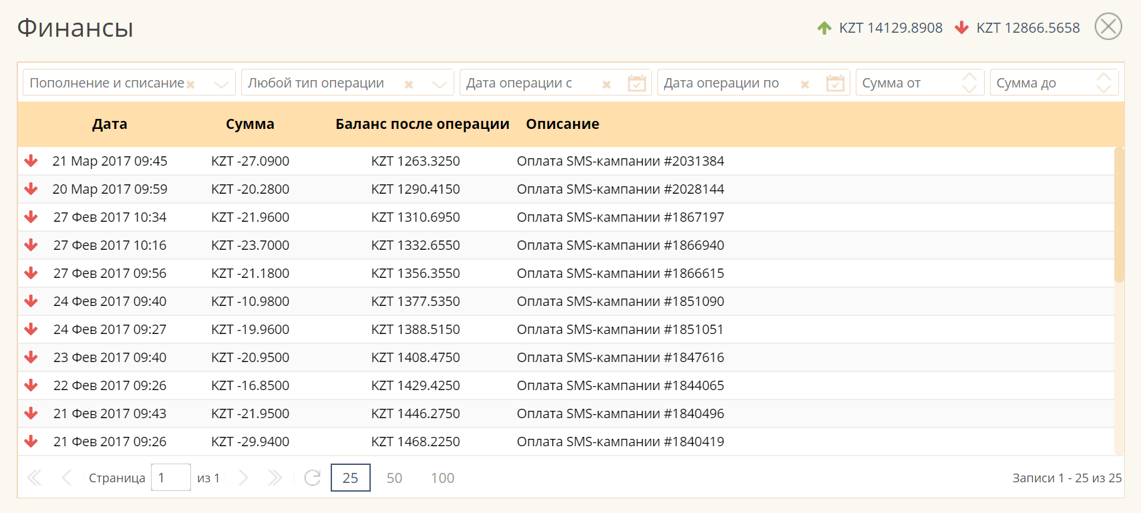Click red arrow on 22 Фев 2017 09:26 row

[31, 385]
